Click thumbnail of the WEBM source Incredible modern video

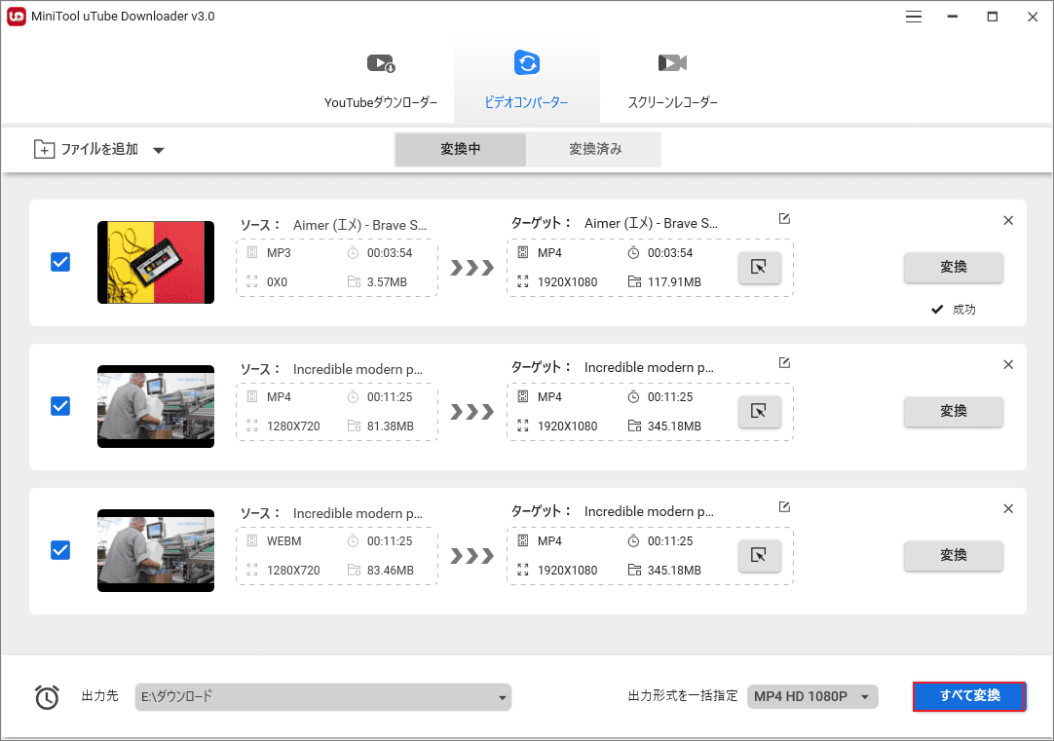pyautogui.click(x=156, y=551)
